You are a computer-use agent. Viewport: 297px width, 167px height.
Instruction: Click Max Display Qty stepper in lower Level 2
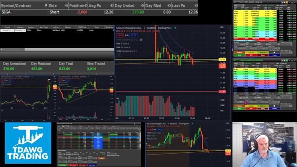point(291,106)
